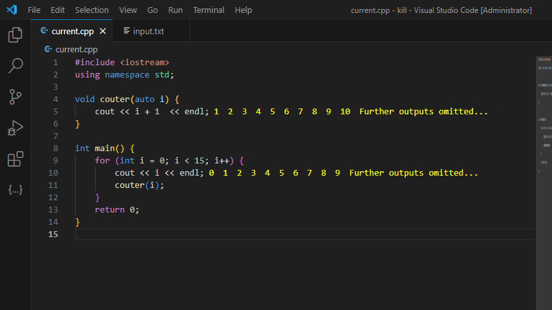Open the Explorer view in activity bar
The height and width of the screenshot is (310, 552).
click(15, 35)
